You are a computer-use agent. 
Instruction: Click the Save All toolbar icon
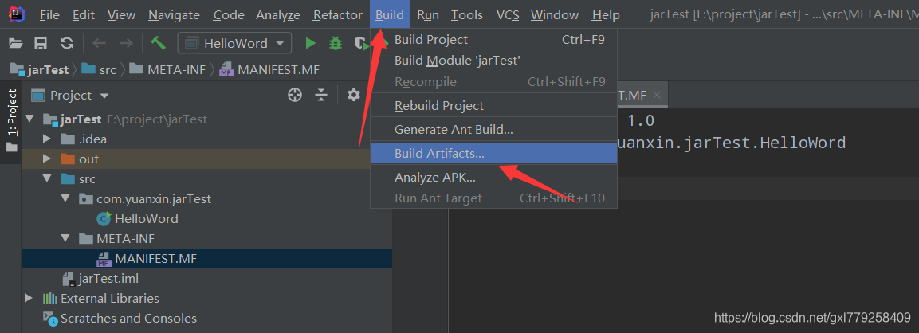pyautogui.click(x=41, y=44)
